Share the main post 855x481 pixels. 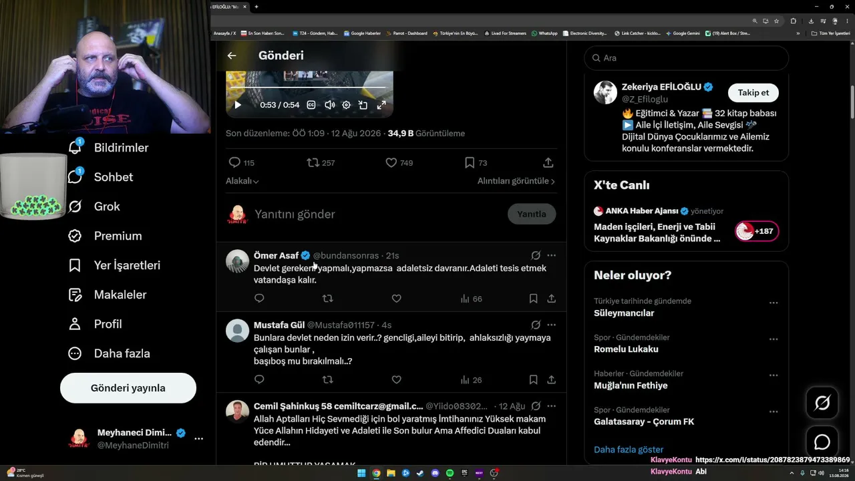coord(548,162)
